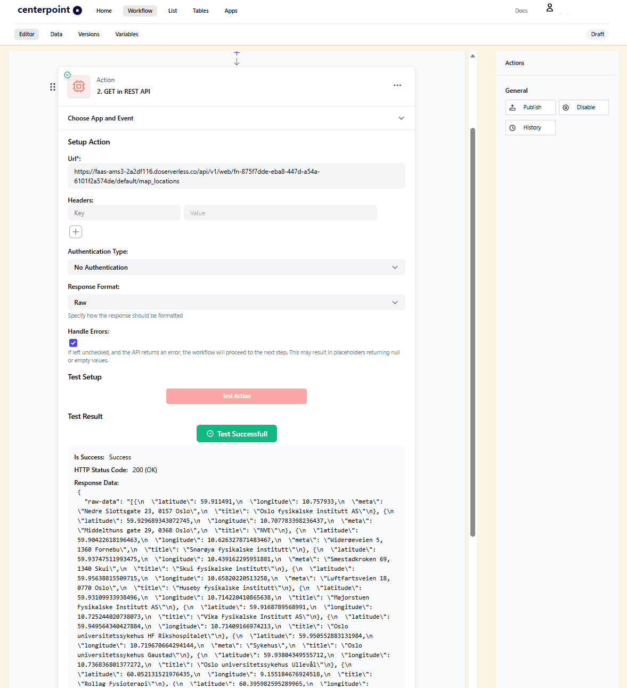Expand Choose App and Event section

point(237,118)
